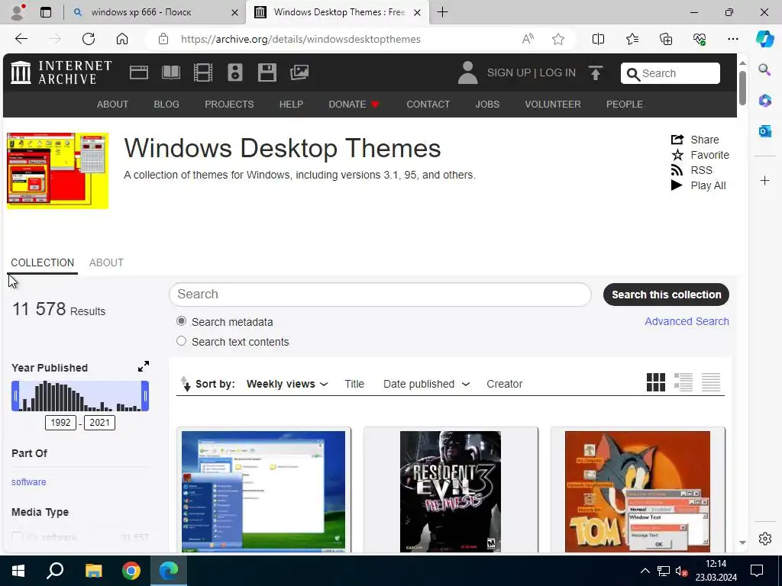
Task: Add page to favorites star
Action: [x=558, y=39]
